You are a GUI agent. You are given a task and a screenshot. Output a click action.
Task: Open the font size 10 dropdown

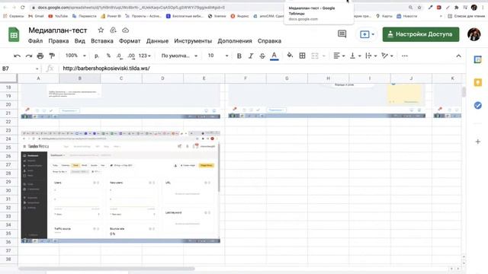point(218,56)
